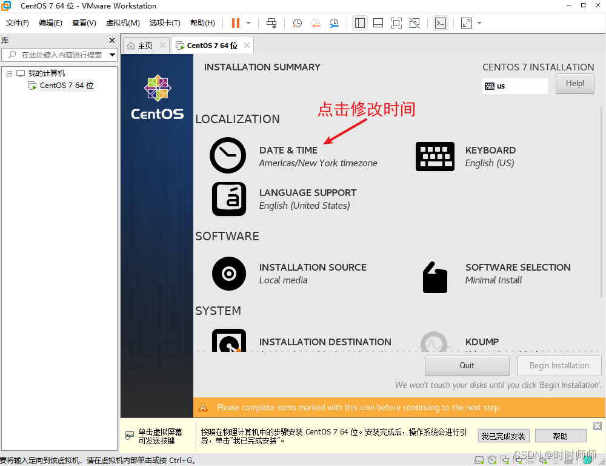Open DATE & TIME clock icon
The width and height of the screenshot is (606, 466).
click(x=228, y=155)
